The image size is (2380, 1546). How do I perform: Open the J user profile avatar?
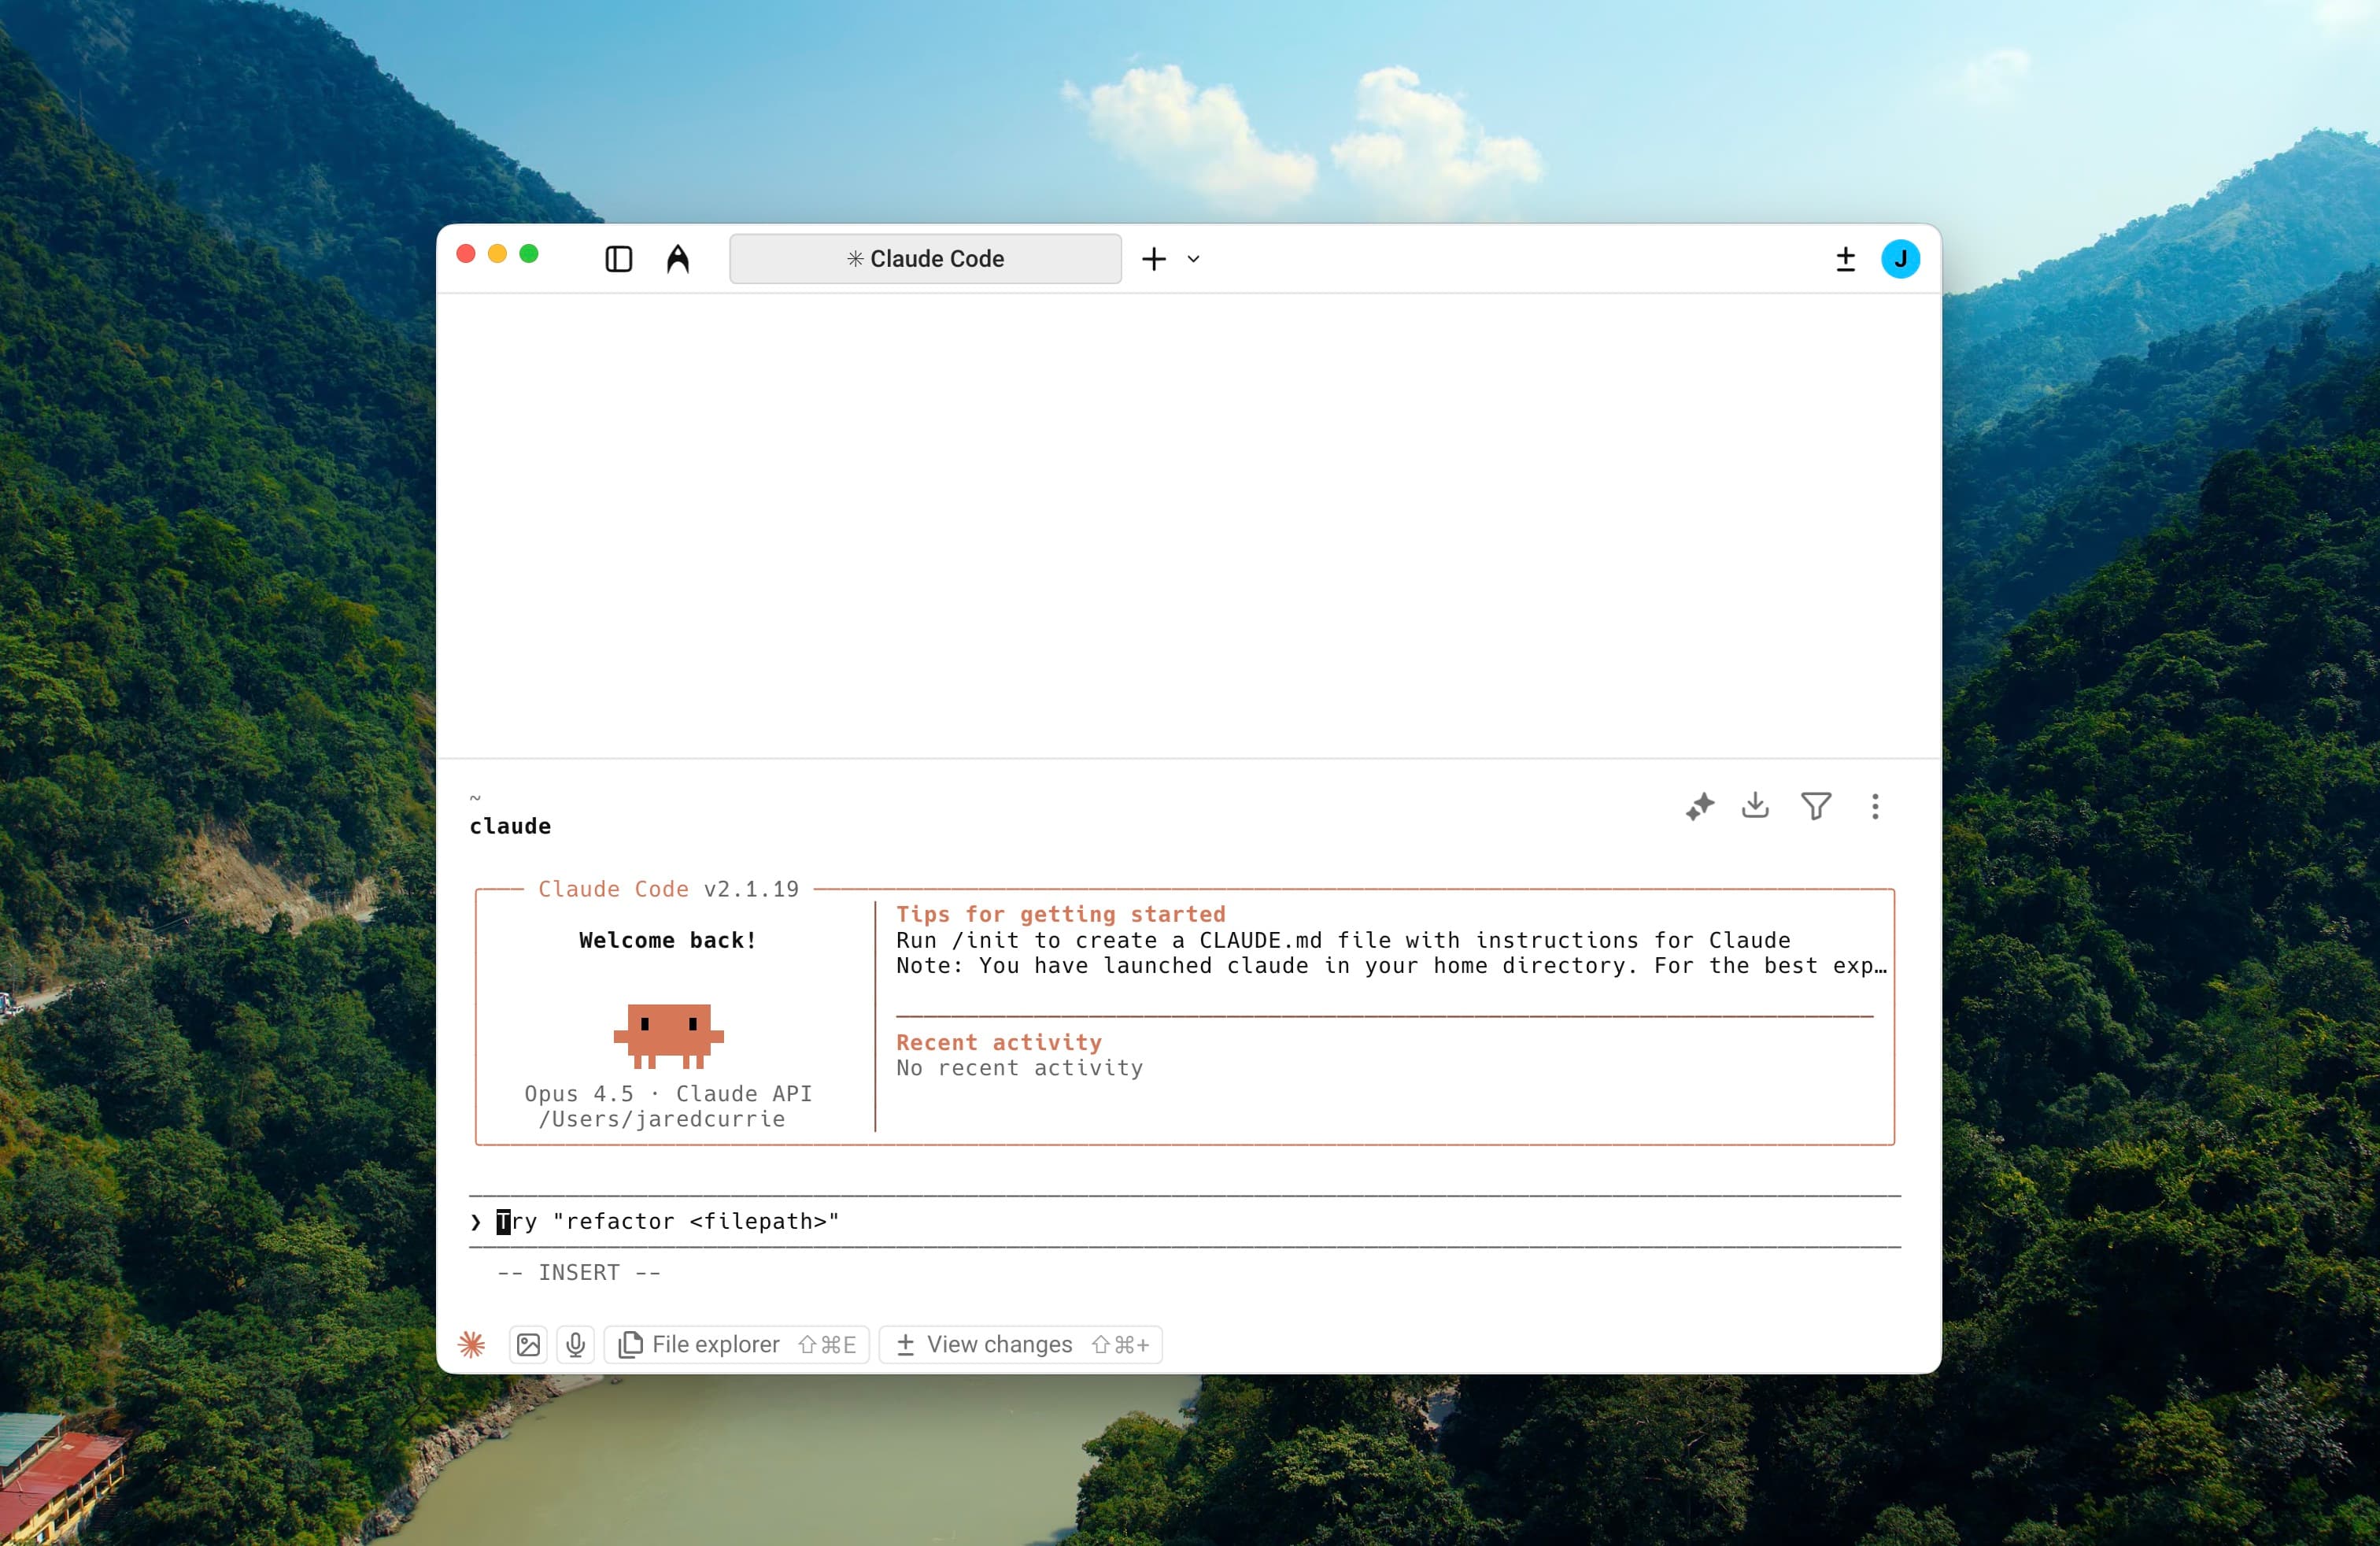[x=1900, y=259]
